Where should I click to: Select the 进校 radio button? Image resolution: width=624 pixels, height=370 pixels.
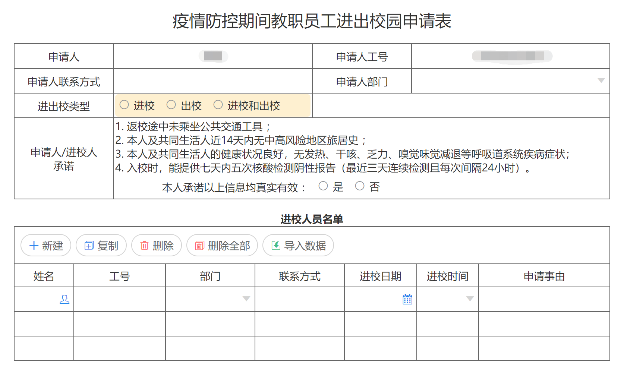point(125,105)
